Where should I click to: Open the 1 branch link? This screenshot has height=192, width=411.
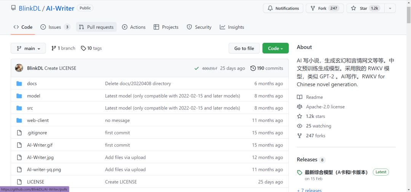pyautogui.click(x=64, y=48)
